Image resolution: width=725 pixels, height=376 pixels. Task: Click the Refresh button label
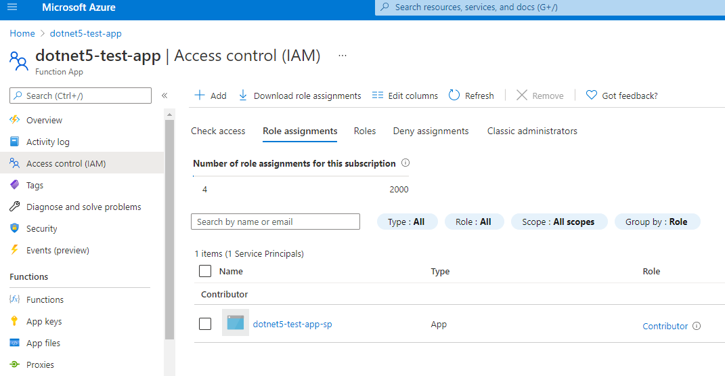(479, 96)
